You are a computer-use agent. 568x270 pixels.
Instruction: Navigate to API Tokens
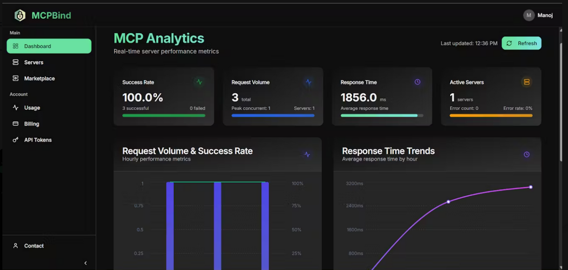(49, 140)
